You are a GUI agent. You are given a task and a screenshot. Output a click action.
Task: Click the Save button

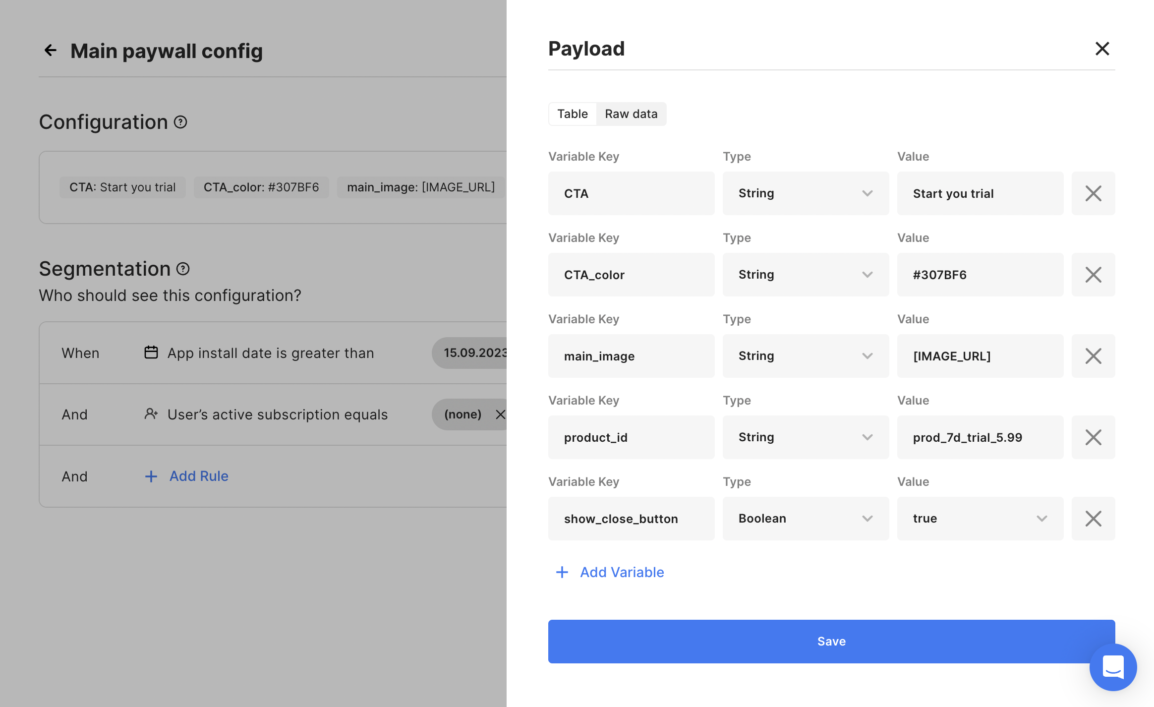pos(831,641)
